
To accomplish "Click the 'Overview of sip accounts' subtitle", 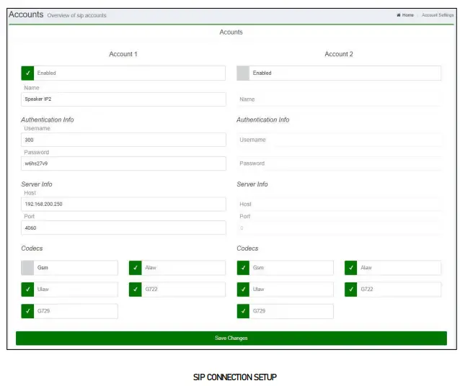I will (x=77, y=15).
